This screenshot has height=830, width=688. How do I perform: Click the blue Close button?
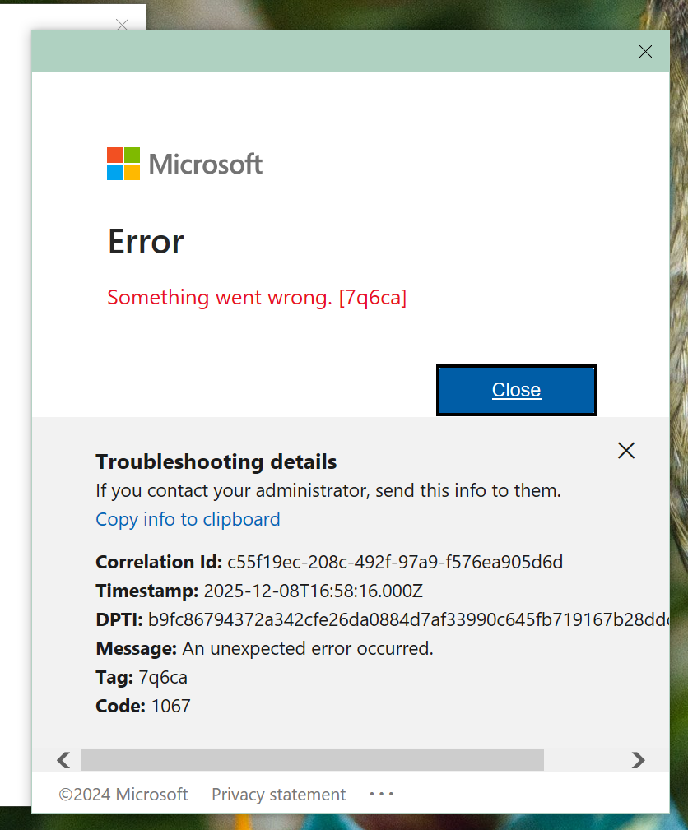tap(516, 390)
